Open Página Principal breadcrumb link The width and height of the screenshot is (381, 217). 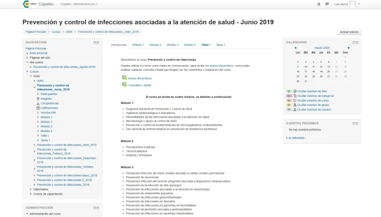[36, 32]
